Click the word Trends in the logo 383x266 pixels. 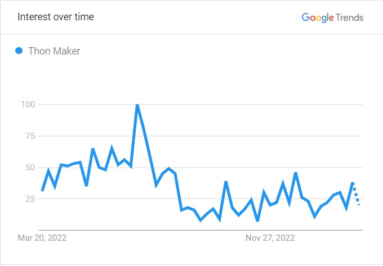350,17
